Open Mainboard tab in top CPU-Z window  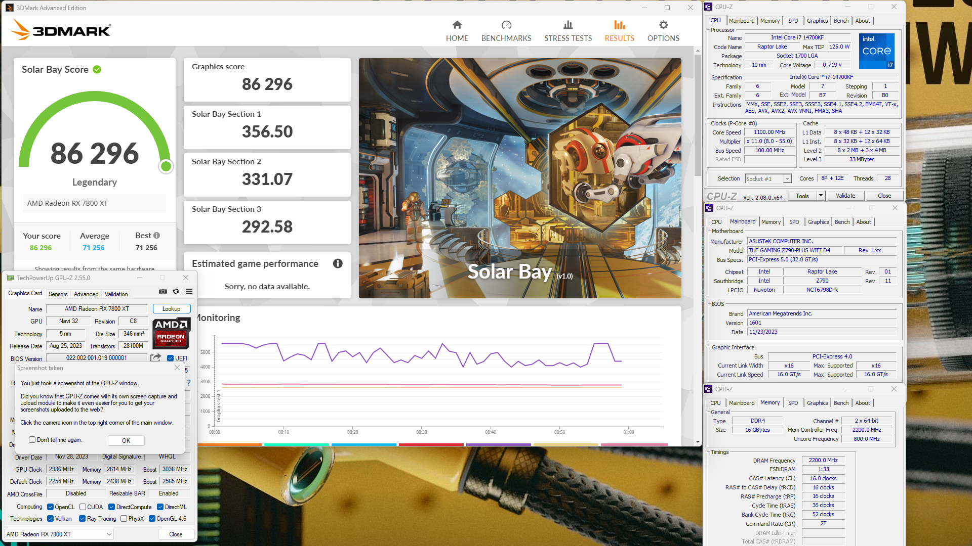[742, 21]
